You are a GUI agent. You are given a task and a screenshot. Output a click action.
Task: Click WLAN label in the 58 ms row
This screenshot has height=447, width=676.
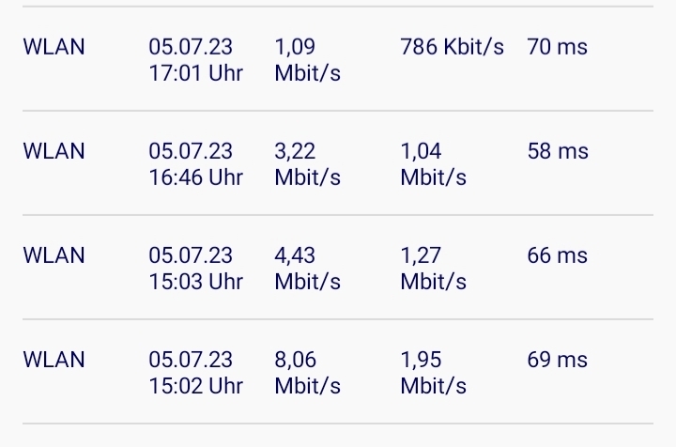click(54, 151)
